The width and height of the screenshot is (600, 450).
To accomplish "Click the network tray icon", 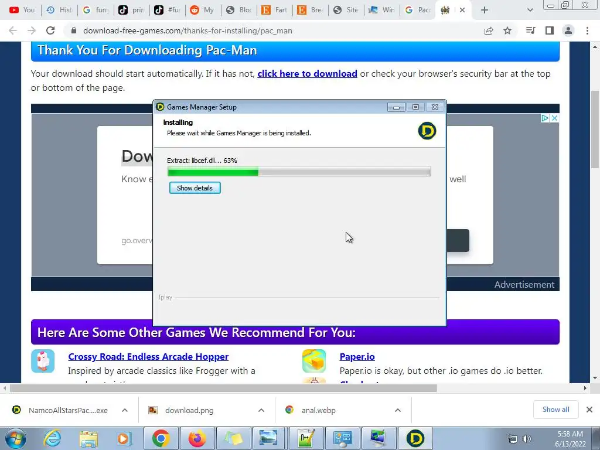I will [x=513, y=439].
